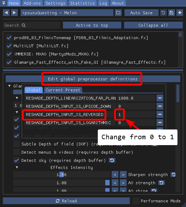The image size is (186, 207).
Task: Go to the next preset arrow
Action: pyautogui.click(x=14, y=13)
